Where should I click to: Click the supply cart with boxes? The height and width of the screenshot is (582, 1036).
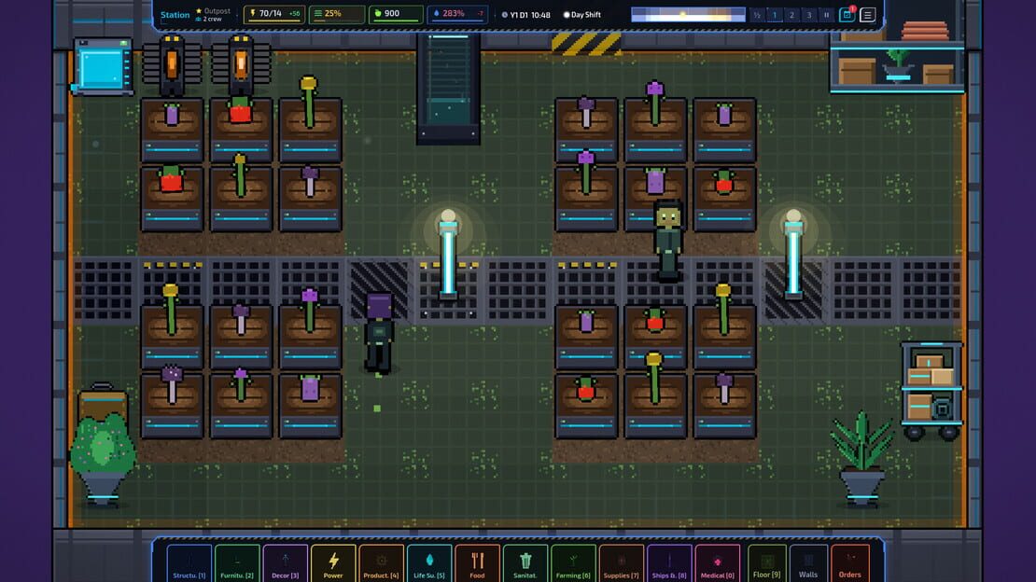(931, 391)
